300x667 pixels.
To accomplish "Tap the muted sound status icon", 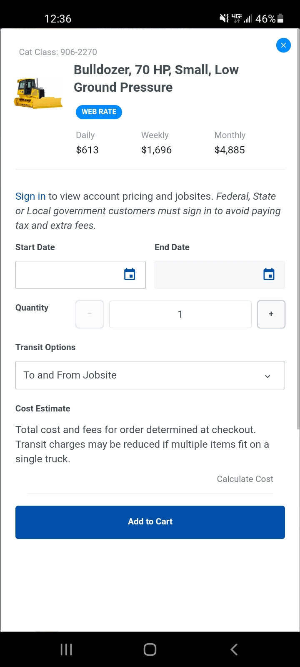I will tap(224, 18).
